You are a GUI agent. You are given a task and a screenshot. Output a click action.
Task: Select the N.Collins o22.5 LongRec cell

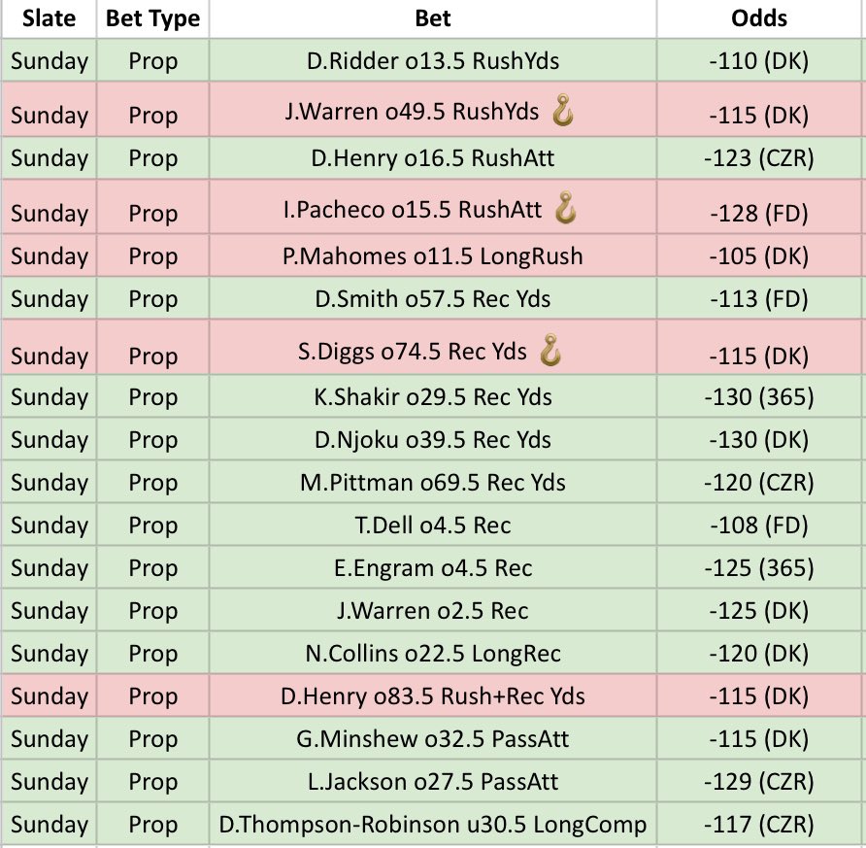tap(433, 653)
